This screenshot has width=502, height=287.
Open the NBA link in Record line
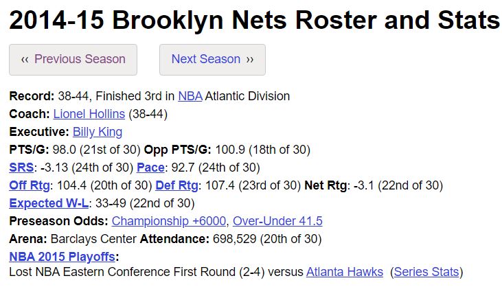pos(190,96)
